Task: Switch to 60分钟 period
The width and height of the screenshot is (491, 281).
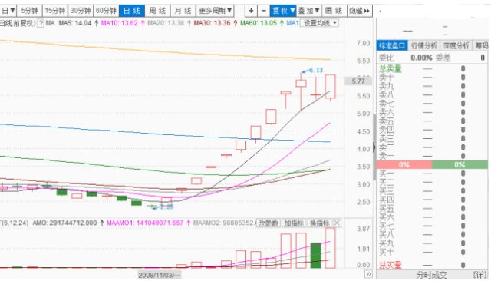Action: coord(106,11)
